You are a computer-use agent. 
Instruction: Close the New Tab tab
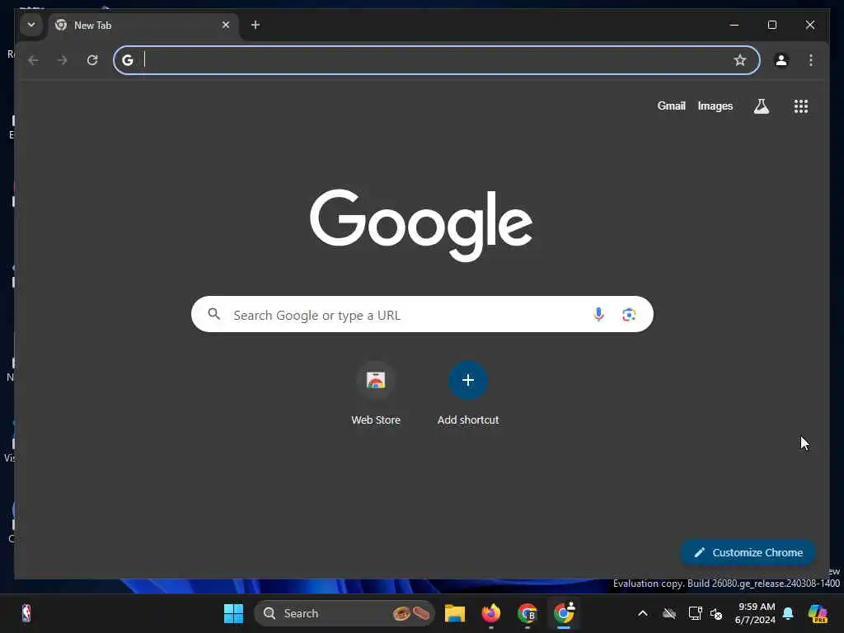[x=226, y=25]
